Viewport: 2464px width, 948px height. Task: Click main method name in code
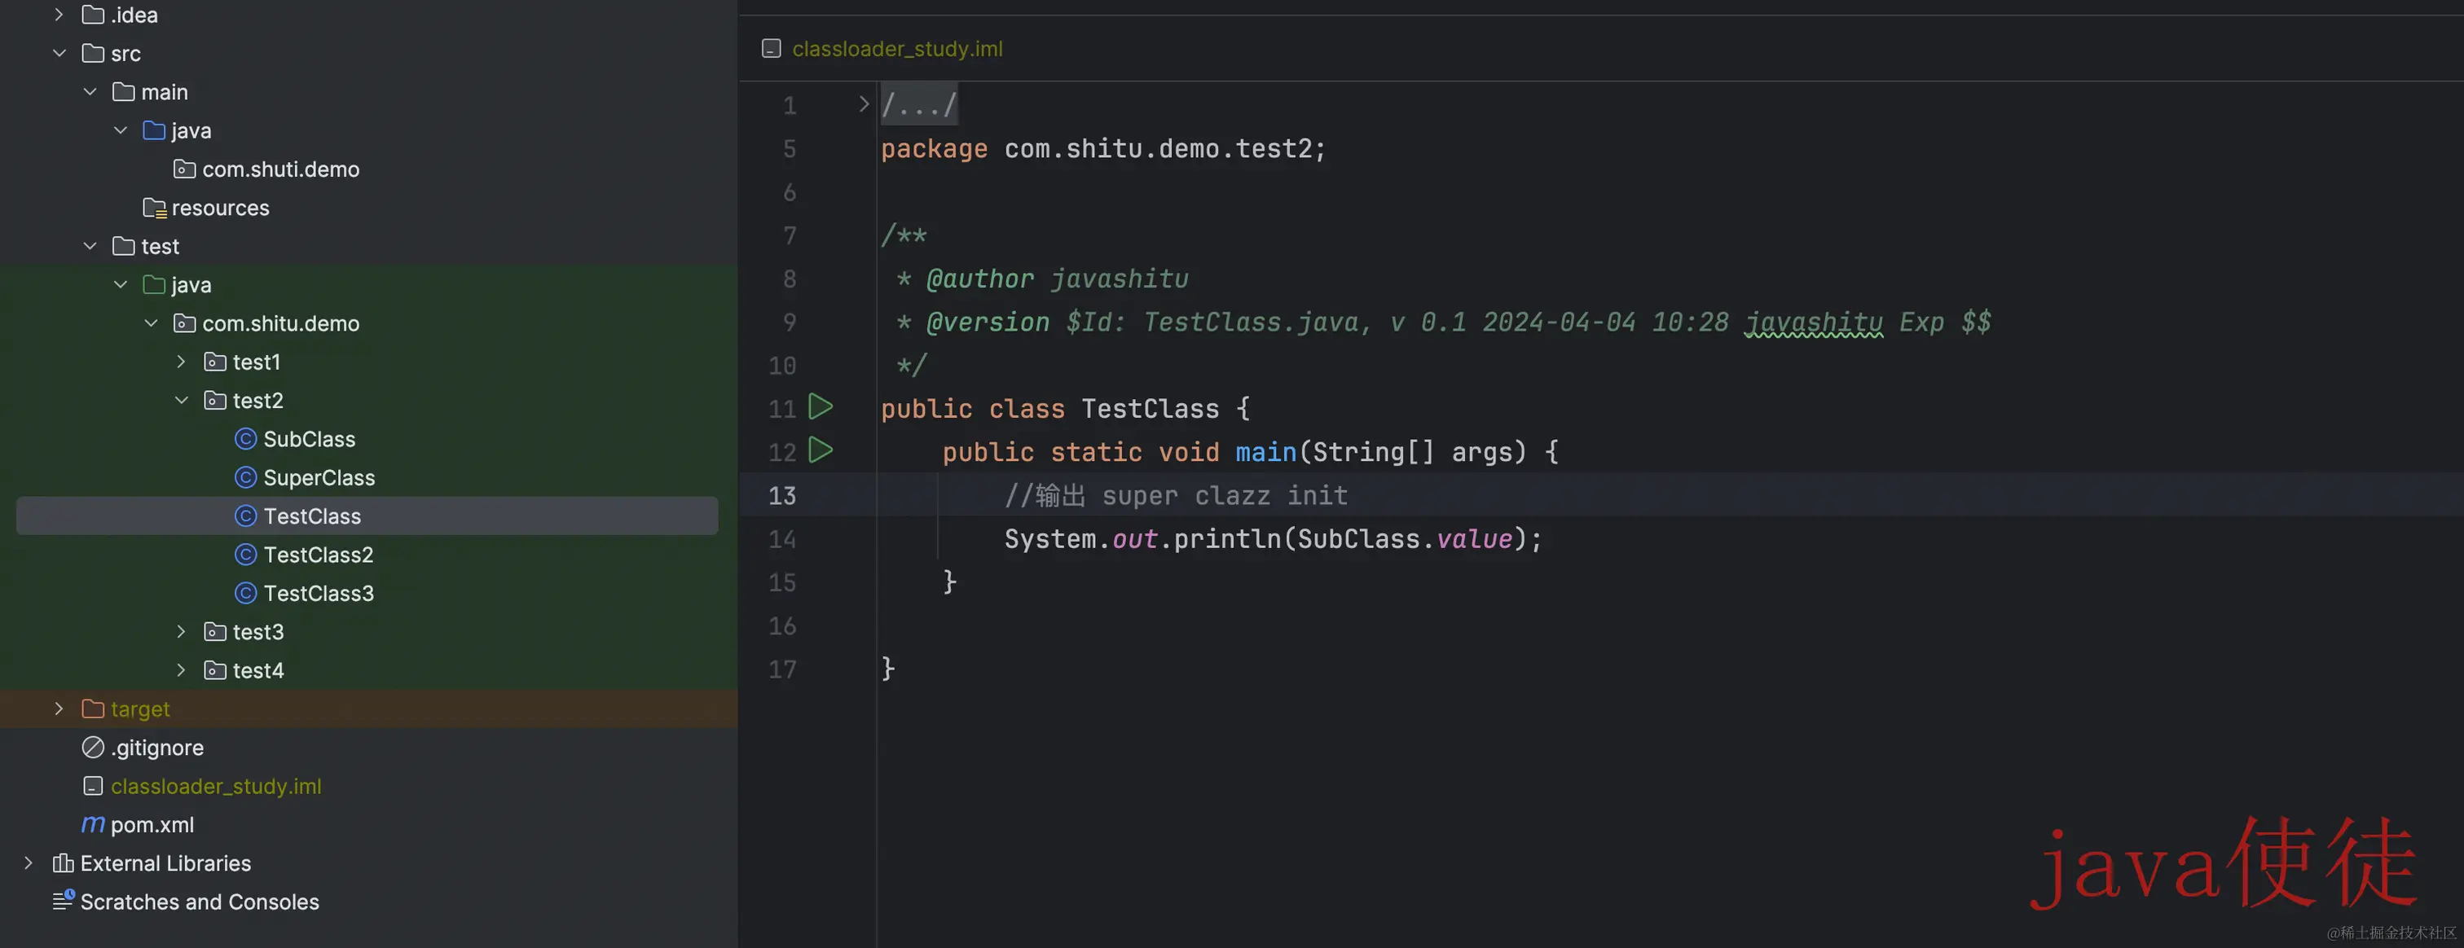point(1265,452)
